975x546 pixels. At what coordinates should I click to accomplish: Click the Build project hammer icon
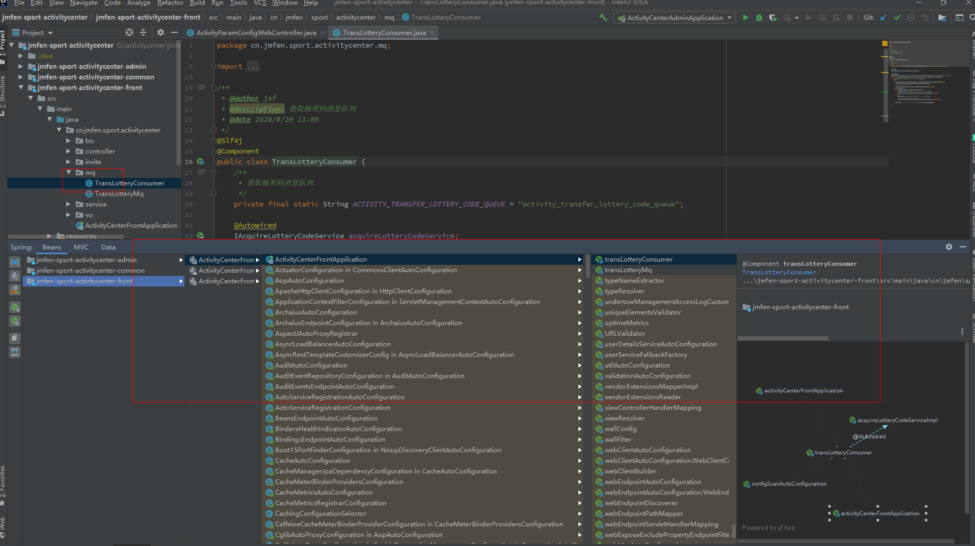pos(603,17)
